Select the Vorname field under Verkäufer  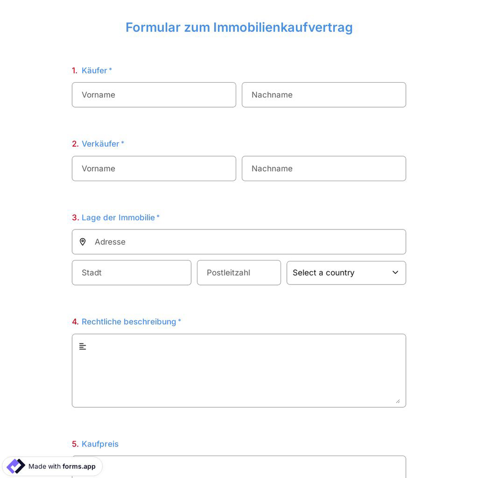(x=154, y=168)
